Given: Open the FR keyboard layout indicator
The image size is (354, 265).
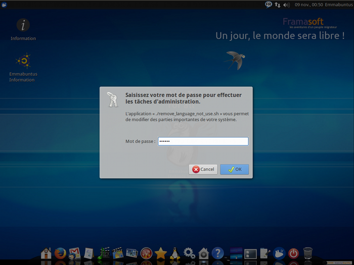Looking at the screenshot, I should pyautogui.click(x=269, y=5).
